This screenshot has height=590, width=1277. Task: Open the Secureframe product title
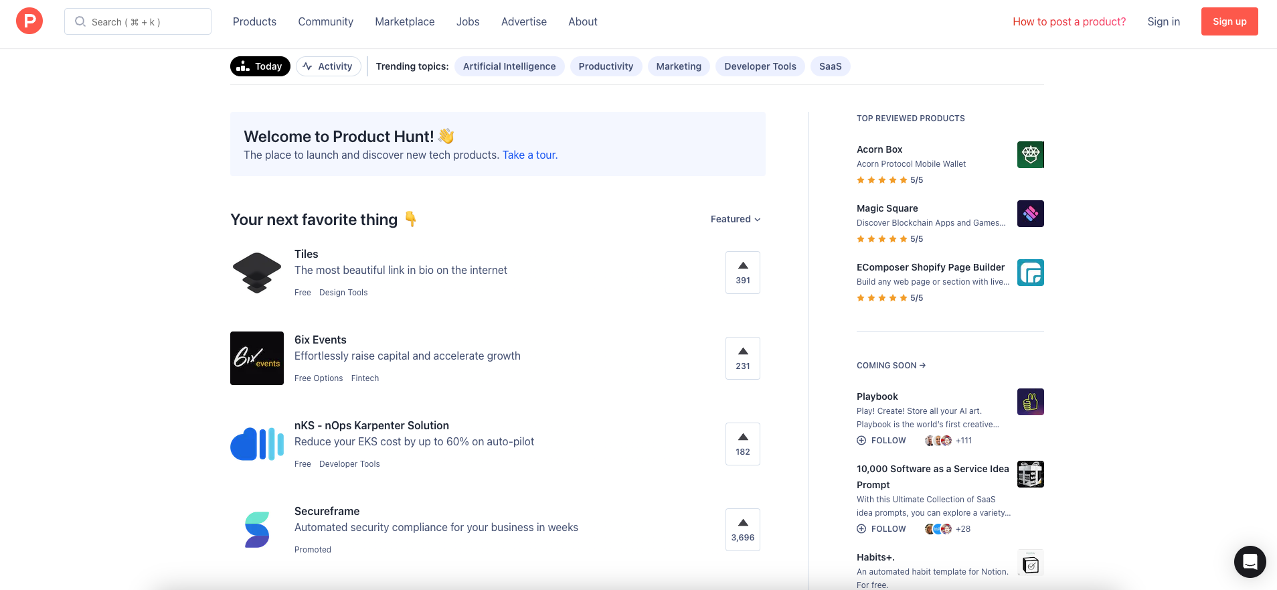tap(327, 511)
